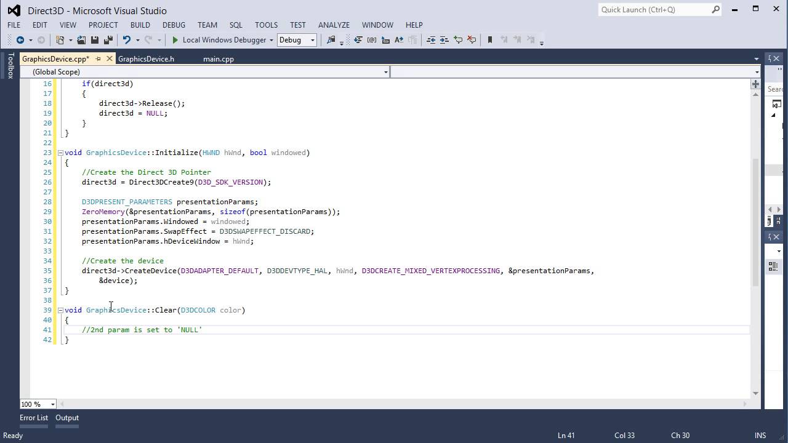Click the Find in Files toolbar icon
The height and width of the screenshot is (443, 788).
point(331,39)
